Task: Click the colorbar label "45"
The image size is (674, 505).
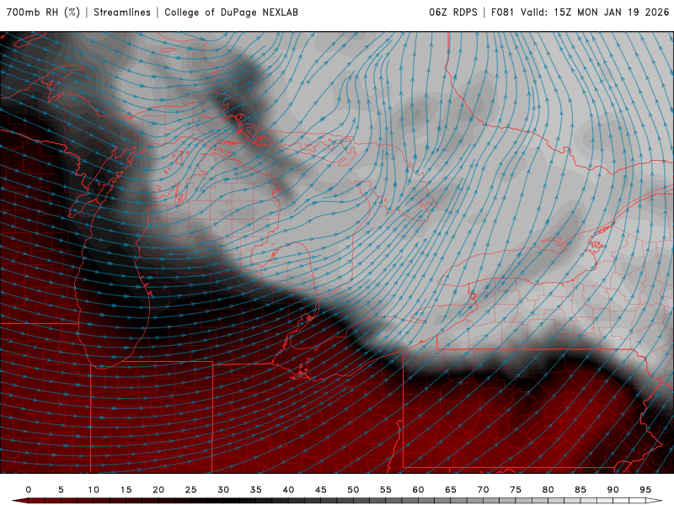Action: (x=321, y=490)
